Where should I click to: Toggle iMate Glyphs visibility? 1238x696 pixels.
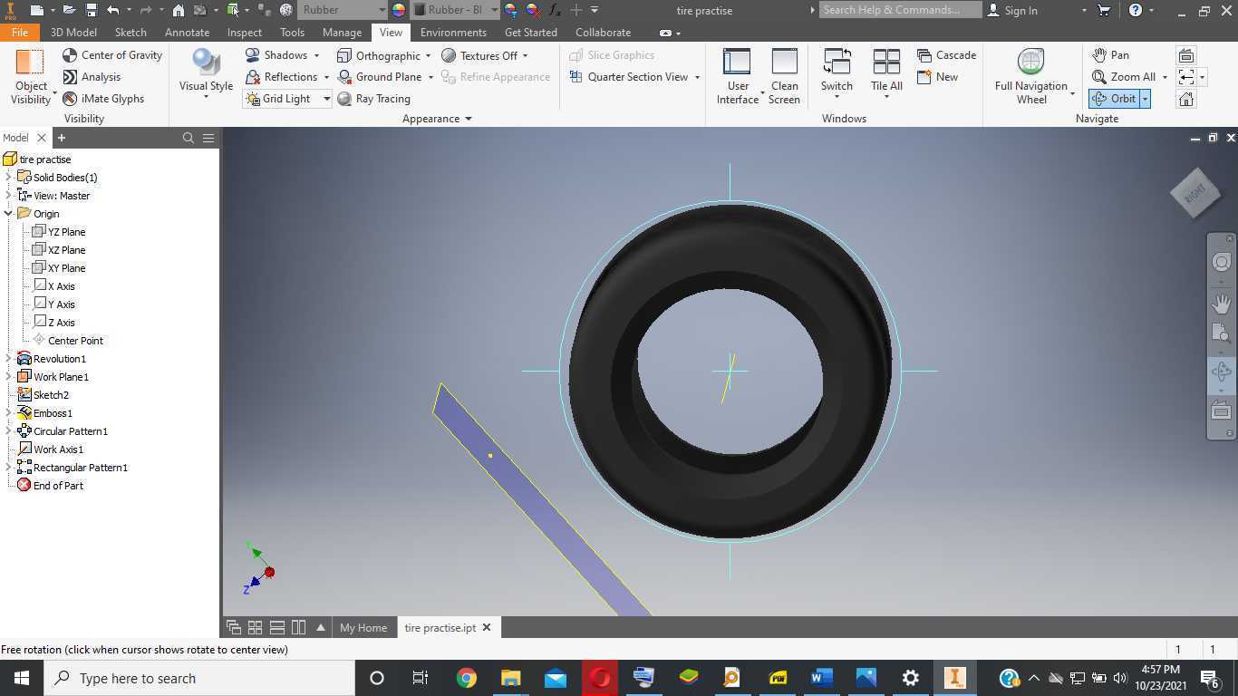(103, 99)
